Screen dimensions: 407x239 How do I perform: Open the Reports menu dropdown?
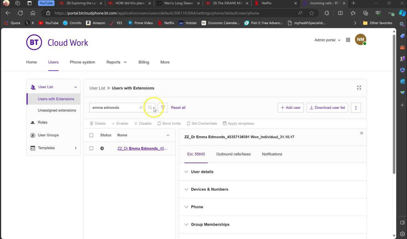116,62
